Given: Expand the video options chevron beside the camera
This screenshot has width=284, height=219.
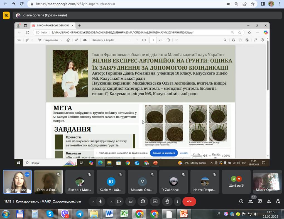Looking at the screenshot, I should (x=112, y=201).
